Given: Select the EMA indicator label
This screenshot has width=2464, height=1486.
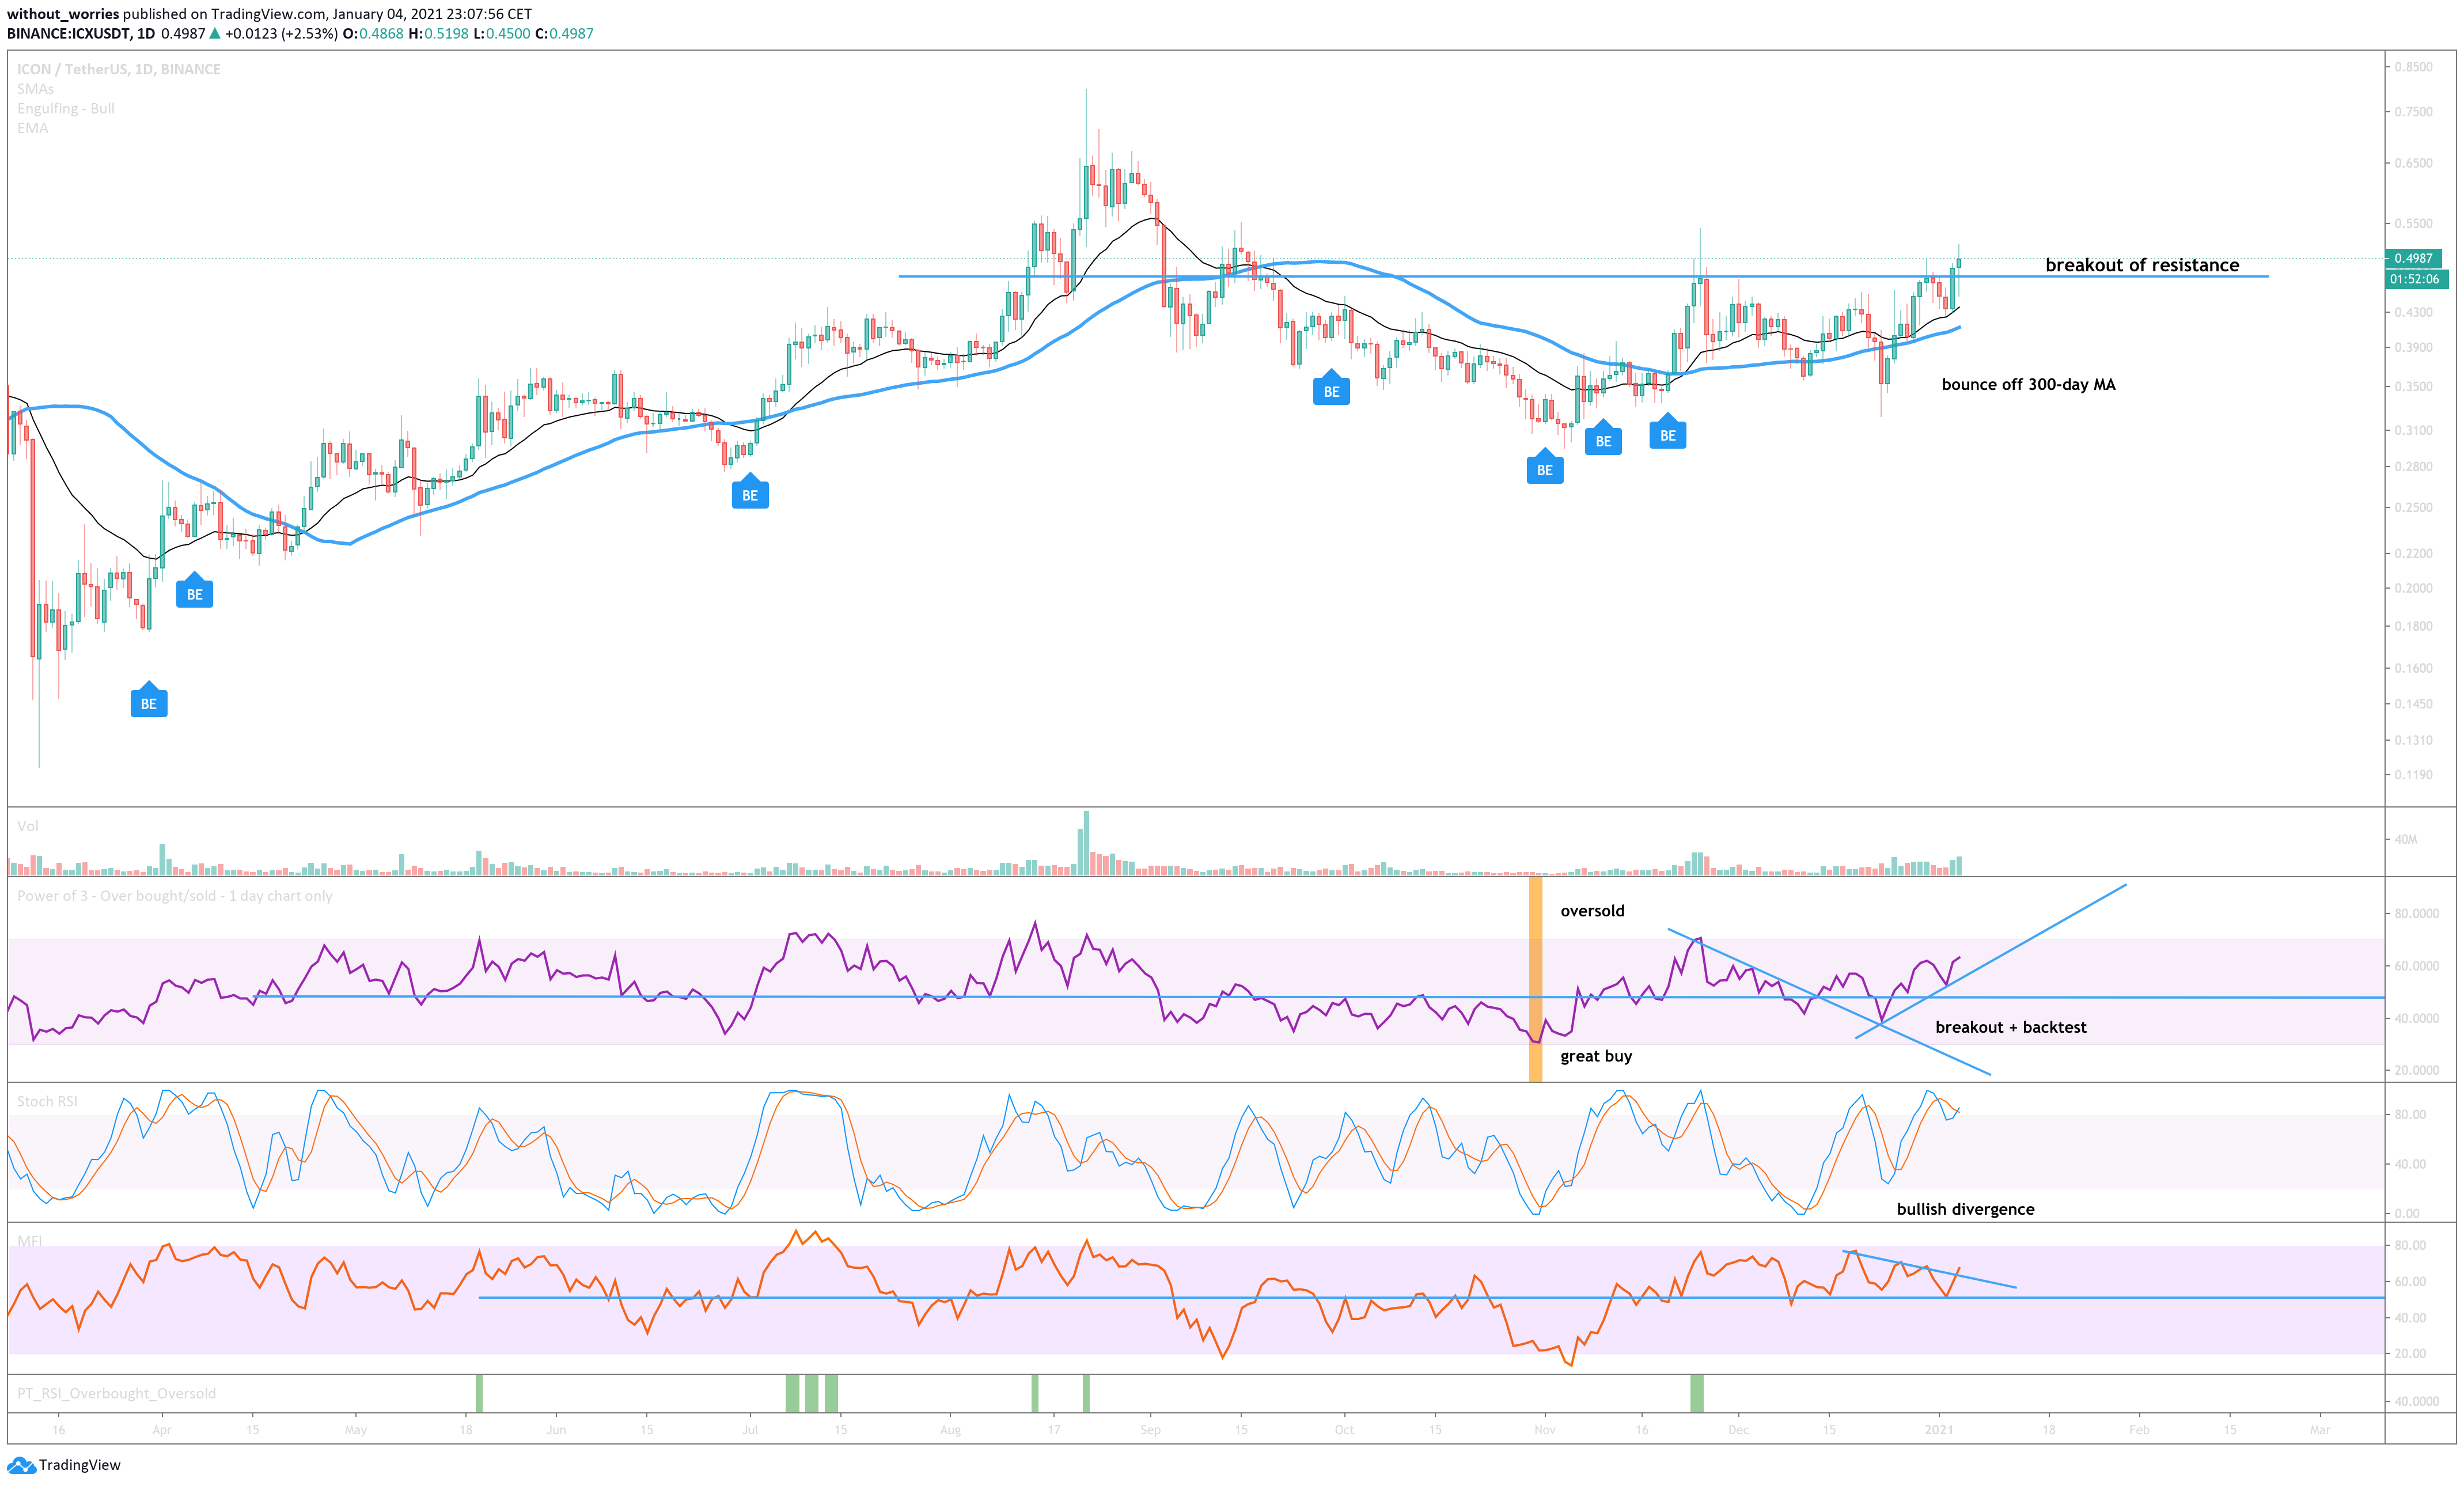Looking at the screenshot, I should [32, 128].
